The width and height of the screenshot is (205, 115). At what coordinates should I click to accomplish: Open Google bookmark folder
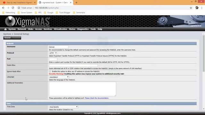click(49, 12)
